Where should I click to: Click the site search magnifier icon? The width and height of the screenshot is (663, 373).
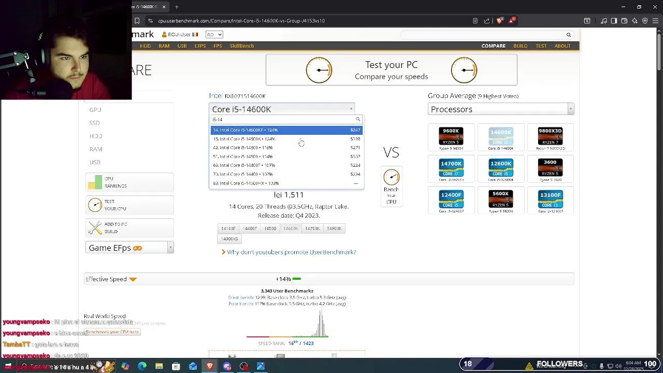click(568, 35)
